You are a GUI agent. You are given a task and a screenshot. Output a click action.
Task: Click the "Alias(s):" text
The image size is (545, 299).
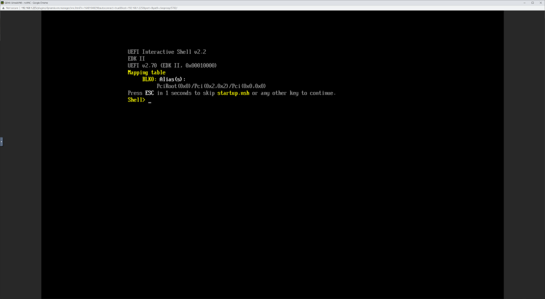click(x=173, y=79)
